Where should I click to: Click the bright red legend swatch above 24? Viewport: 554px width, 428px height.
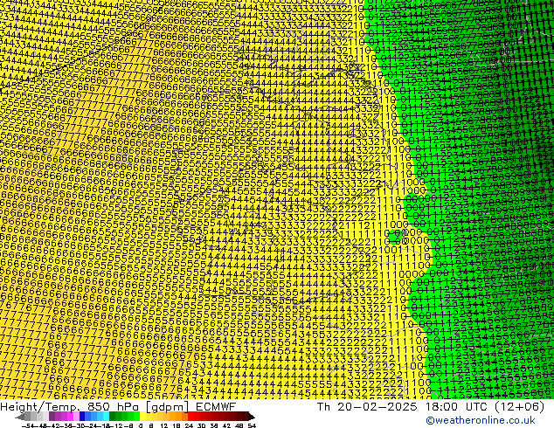pyautogui.click(x=190, y=417)
